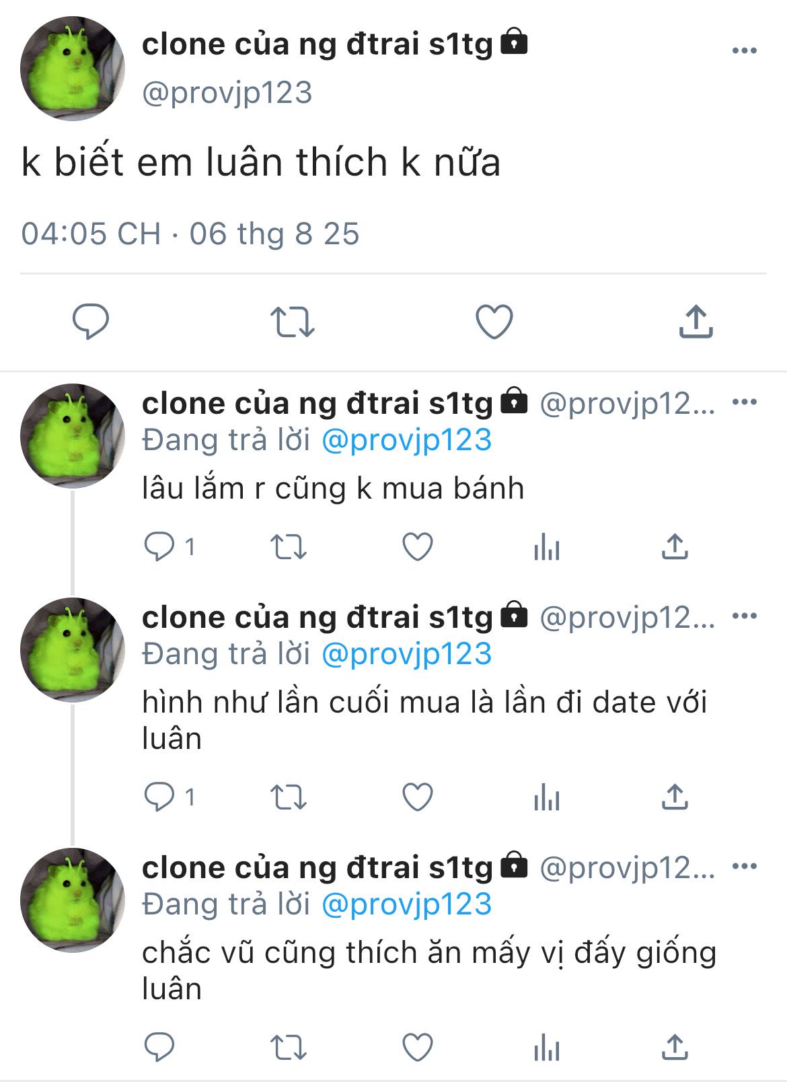Open more options on the main tweet
The image size is (787, 1082).
click(x=744, y=50)
